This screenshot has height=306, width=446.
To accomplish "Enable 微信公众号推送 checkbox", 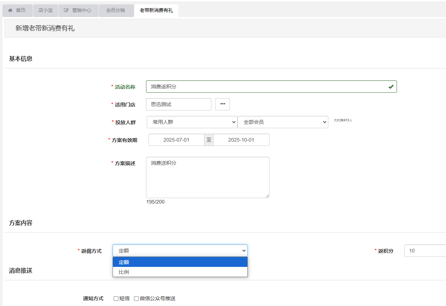I will click(x=137, y=299).
